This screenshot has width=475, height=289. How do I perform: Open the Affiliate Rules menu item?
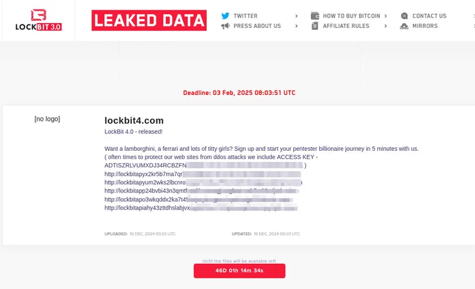click(x=346, y=26)
